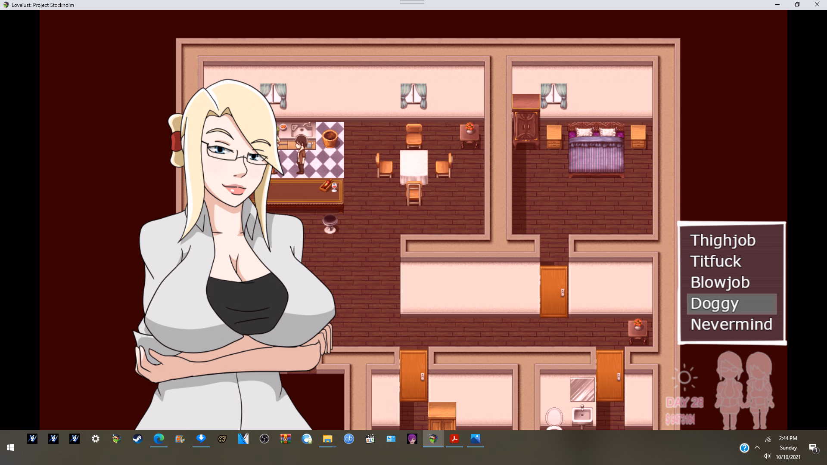
Task: Minimize the Lovelust game window
Action: coord(777,5)
